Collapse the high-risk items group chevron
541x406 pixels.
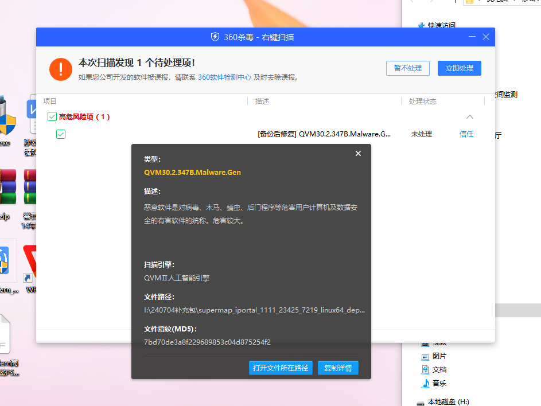click(x=470, y=117)
